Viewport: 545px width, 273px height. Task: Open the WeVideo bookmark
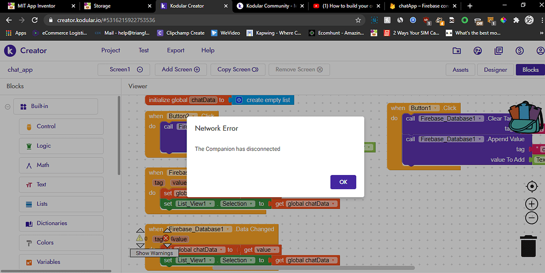pos(226,33)
